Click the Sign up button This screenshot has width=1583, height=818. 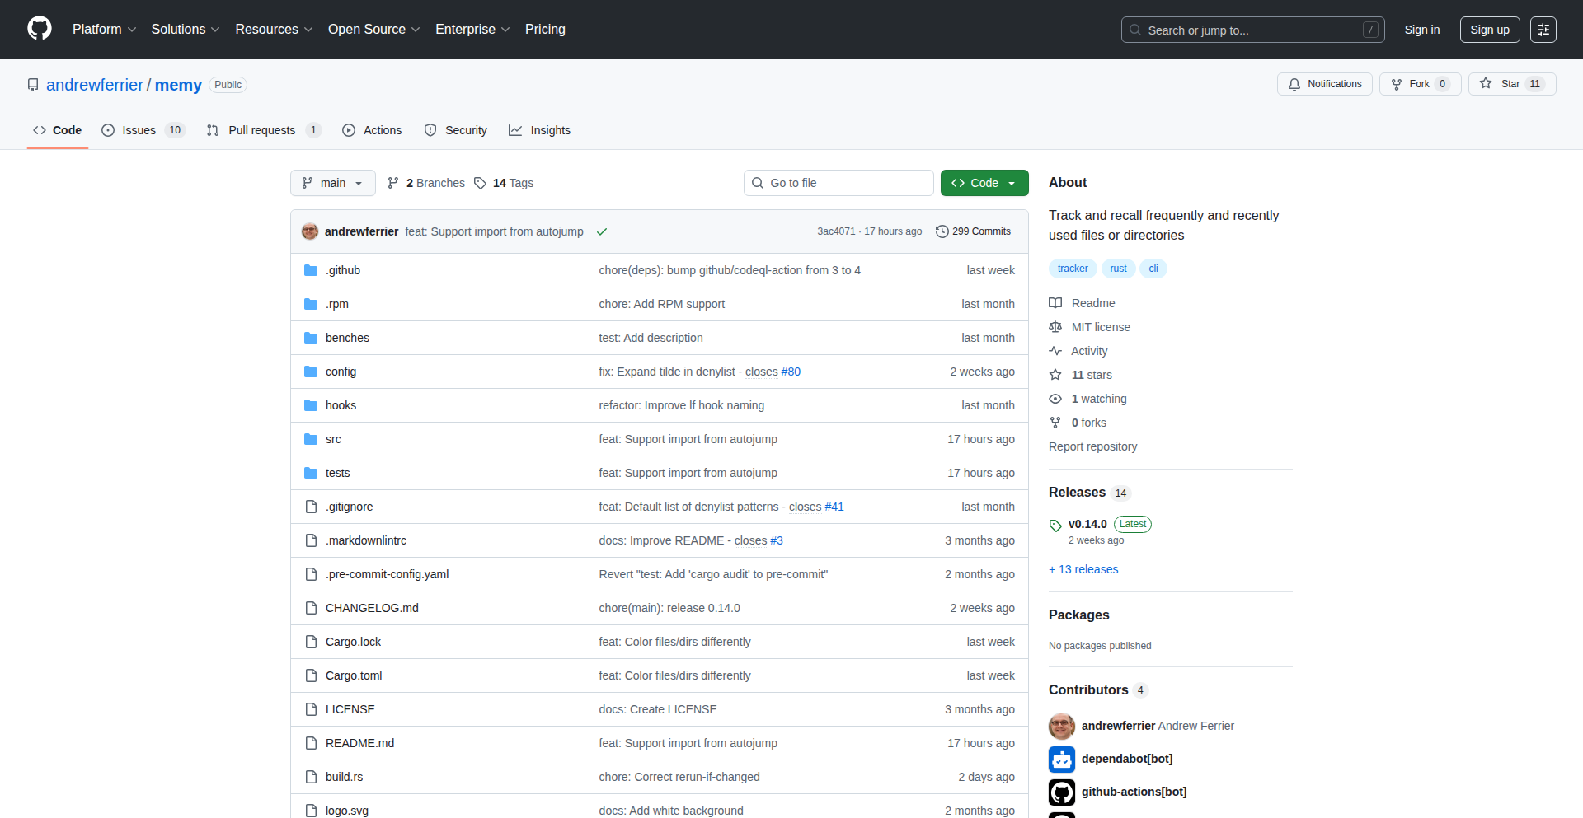(x=1489, y=30)
